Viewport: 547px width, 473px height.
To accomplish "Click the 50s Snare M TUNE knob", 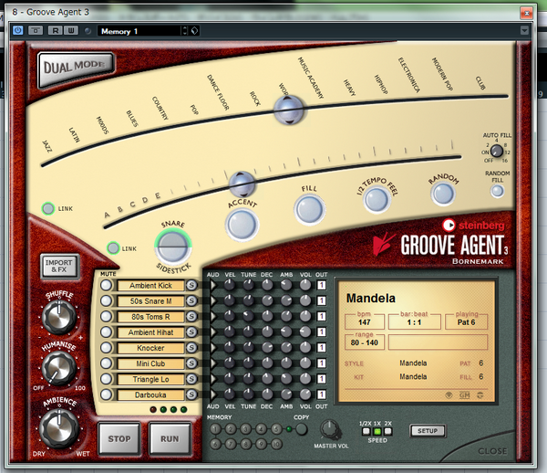I will (x=248, y=300).
